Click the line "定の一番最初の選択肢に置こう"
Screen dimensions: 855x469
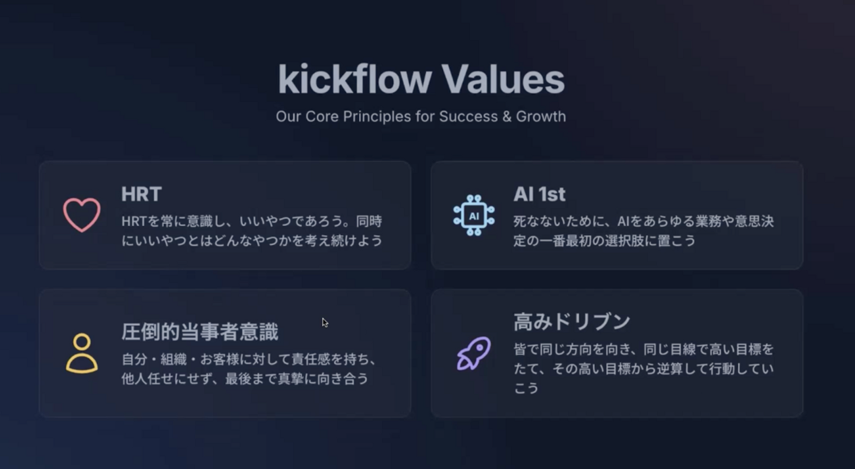pos(604,240)
